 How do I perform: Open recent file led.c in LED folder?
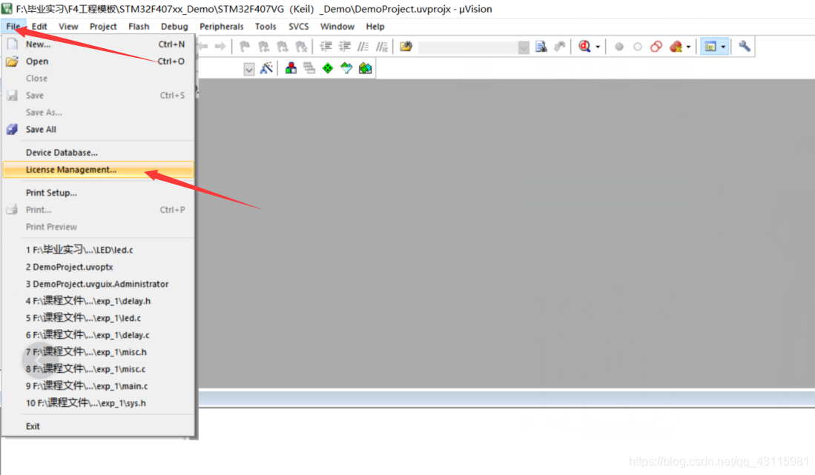[x=98, y=250]
